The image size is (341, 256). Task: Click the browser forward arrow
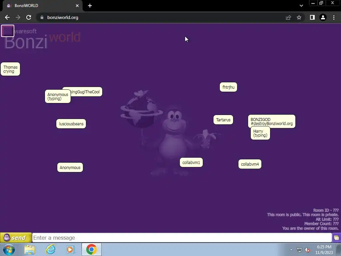[x=18, y=17]
